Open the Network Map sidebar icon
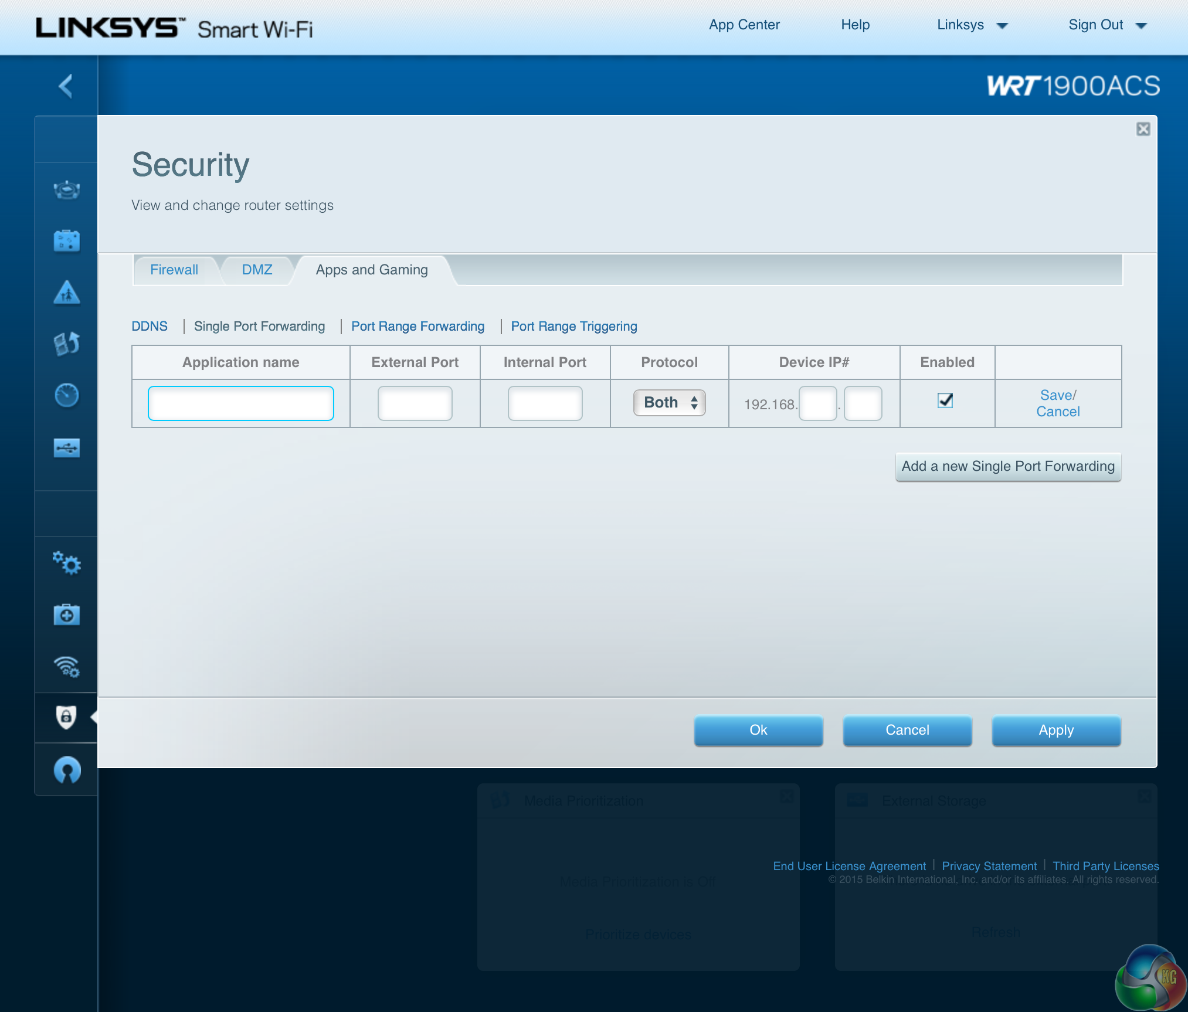This screenshot has height=1012, width=1188. pyautogui.click(x=66, y=189)
